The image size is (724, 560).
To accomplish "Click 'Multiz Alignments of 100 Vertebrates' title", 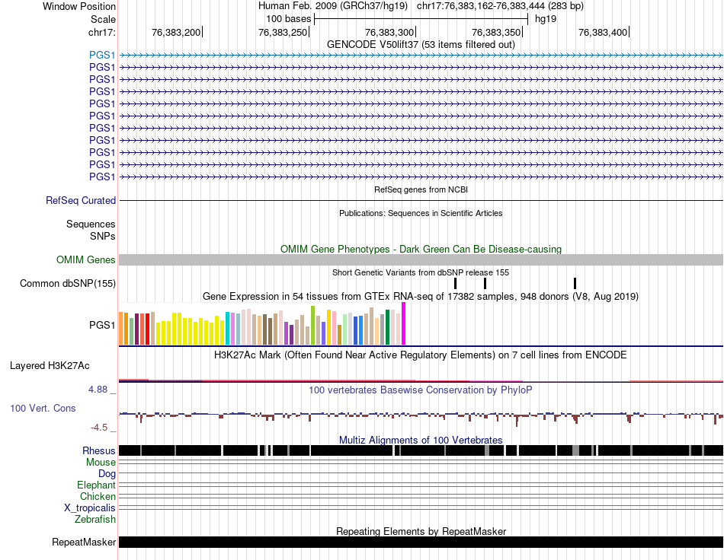I will [x=421, y=440].
